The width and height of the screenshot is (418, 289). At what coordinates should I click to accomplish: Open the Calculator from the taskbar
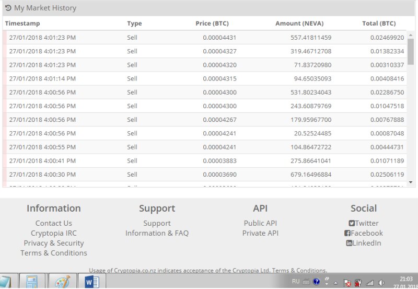coord(31,282)
